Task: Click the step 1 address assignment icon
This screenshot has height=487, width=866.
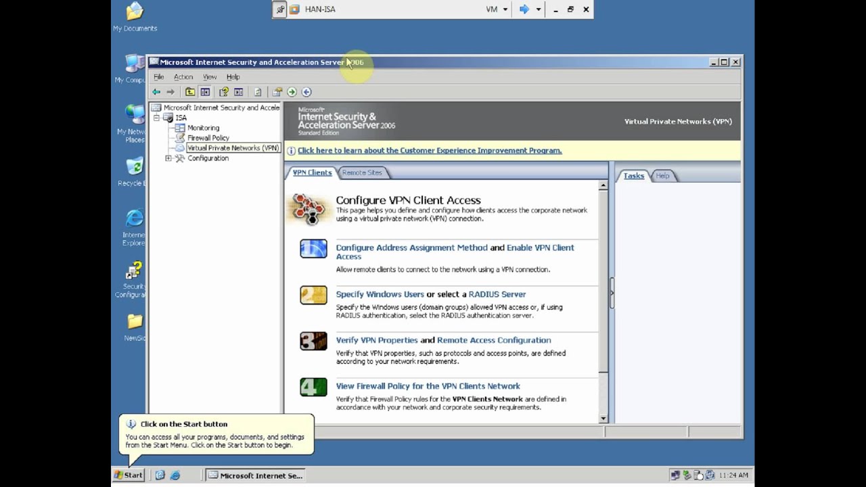Action: tap(313, 249)
